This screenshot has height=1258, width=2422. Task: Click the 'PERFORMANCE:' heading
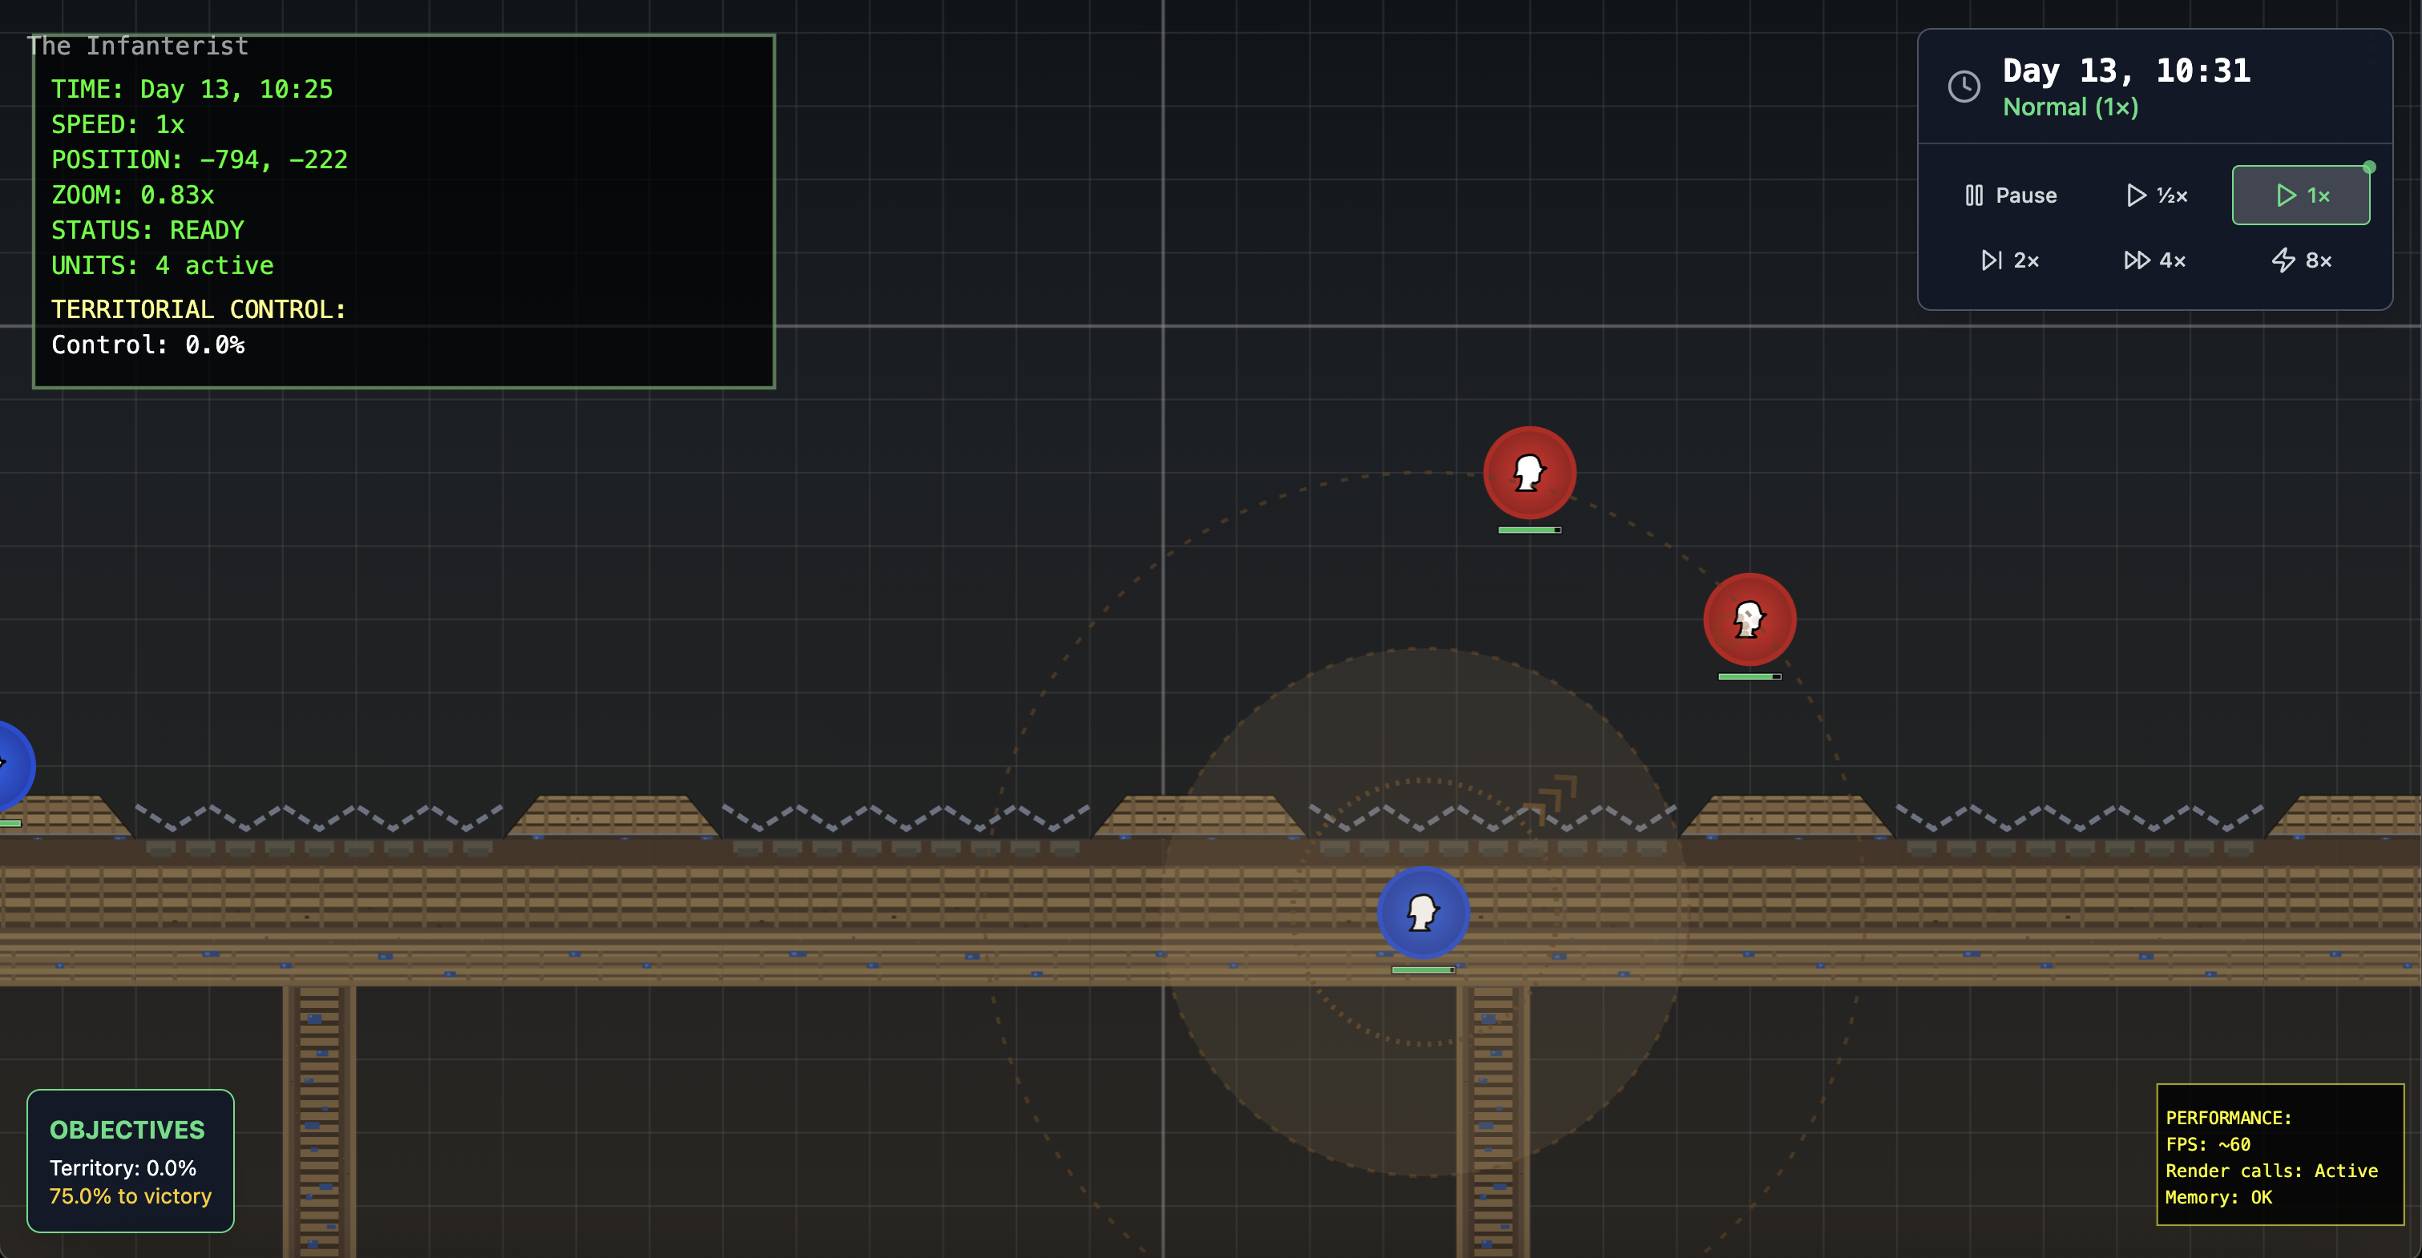[x=2228, y=1118]
